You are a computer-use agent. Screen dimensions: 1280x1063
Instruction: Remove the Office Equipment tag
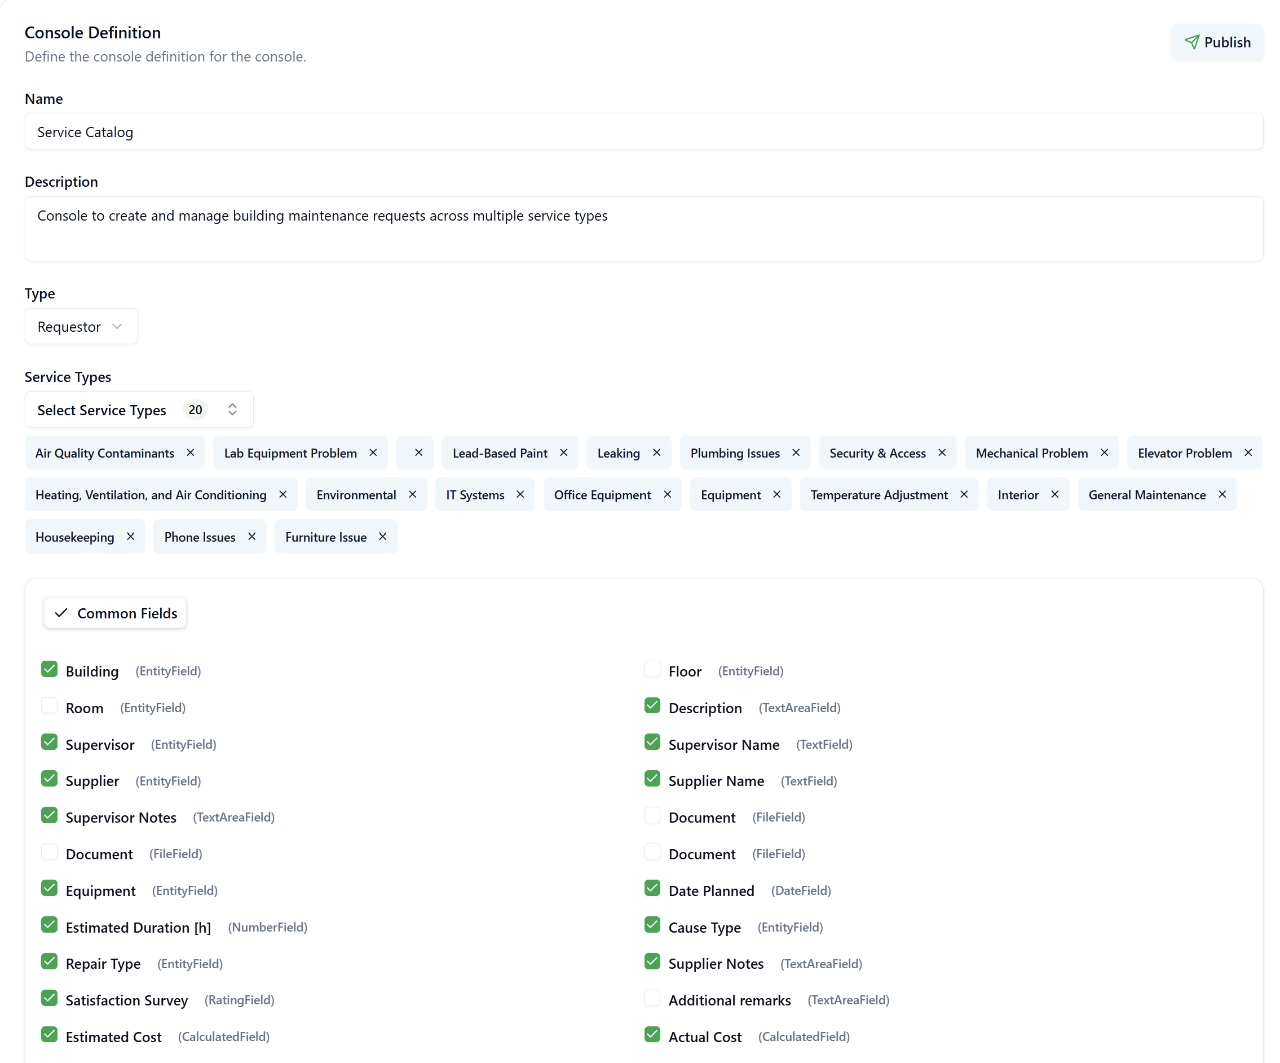(x=668, y=494)
